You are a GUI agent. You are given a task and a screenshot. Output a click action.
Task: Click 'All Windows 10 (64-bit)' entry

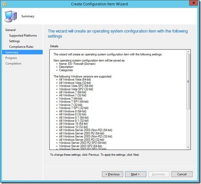pos(73,124)
